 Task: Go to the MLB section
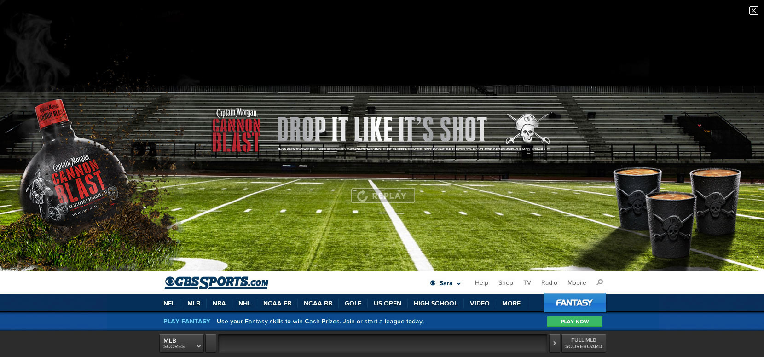[194, 303]
